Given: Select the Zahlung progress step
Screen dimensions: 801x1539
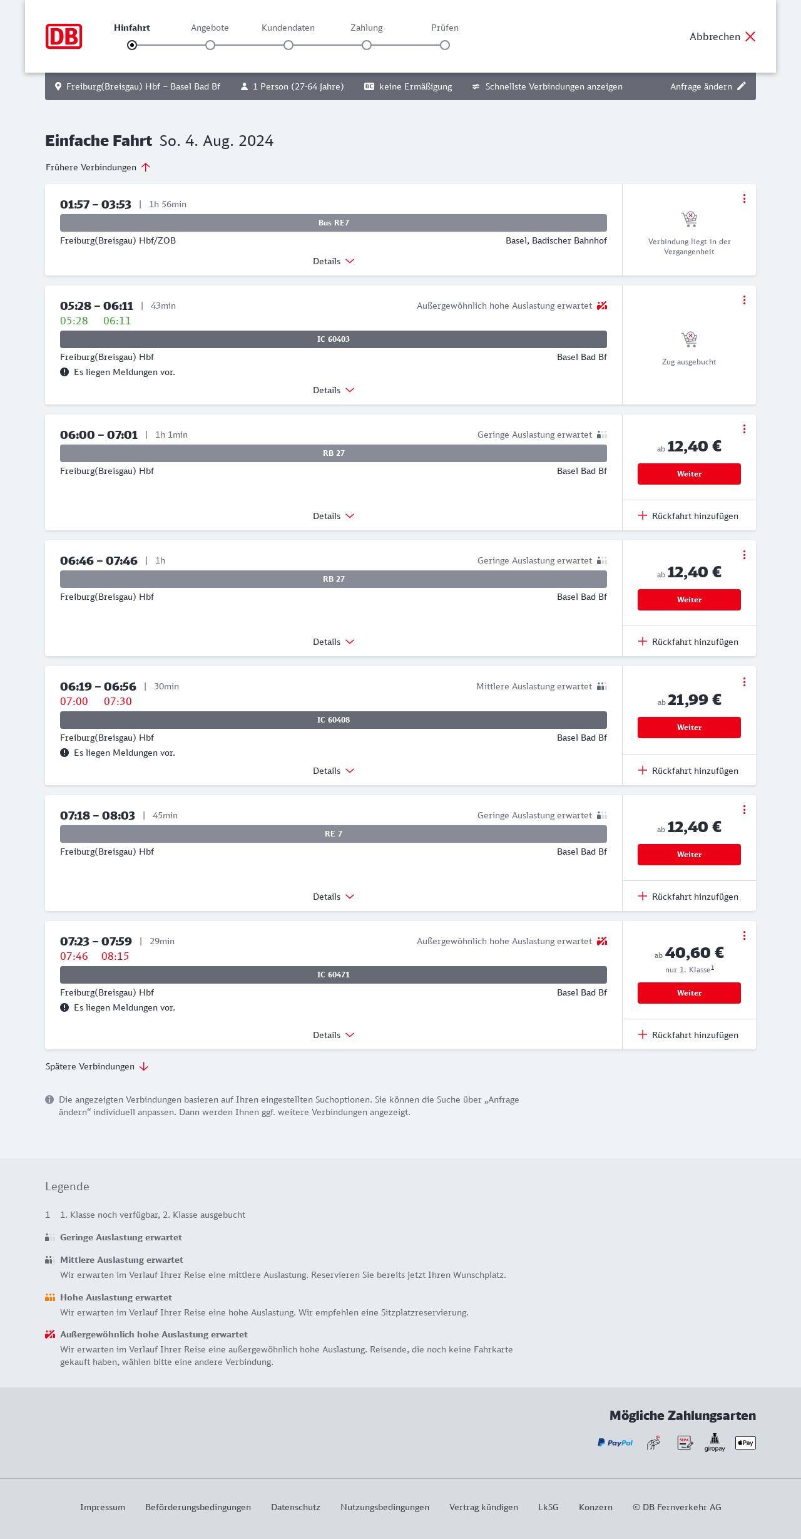Looking at the screenshot, I should coord(367,45).
